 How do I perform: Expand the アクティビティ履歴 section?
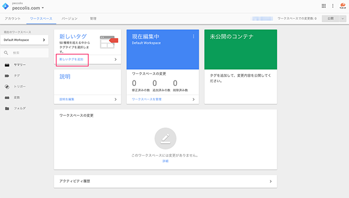click(x=270, y=181)
